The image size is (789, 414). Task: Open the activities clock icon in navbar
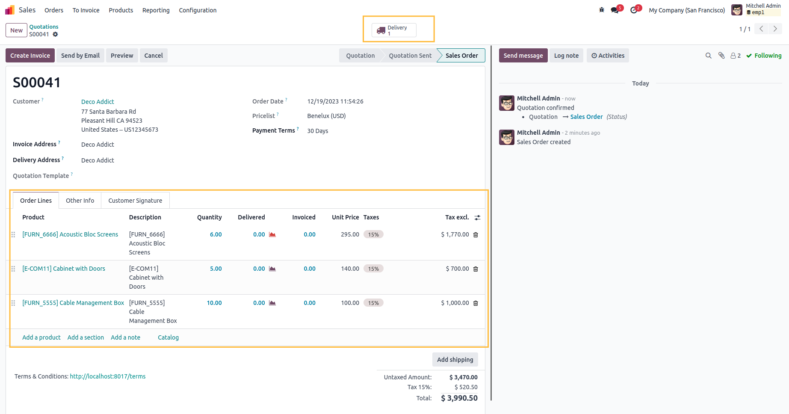pos(634,10)
